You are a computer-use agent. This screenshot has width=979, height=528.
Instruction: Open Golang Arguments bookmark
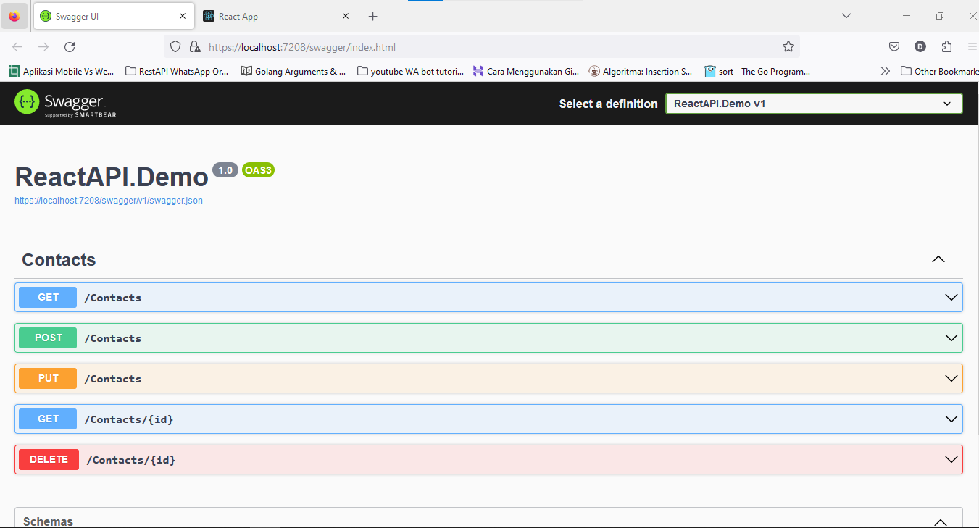tap(293, 71)
